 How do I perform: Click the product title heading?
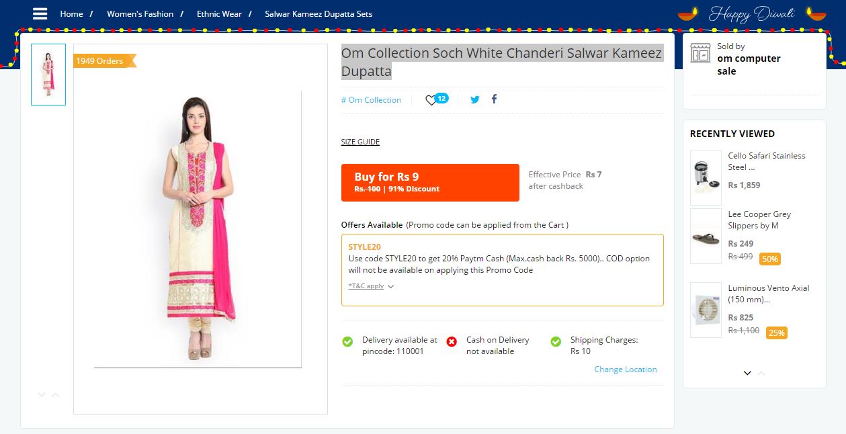pos(502,62)
